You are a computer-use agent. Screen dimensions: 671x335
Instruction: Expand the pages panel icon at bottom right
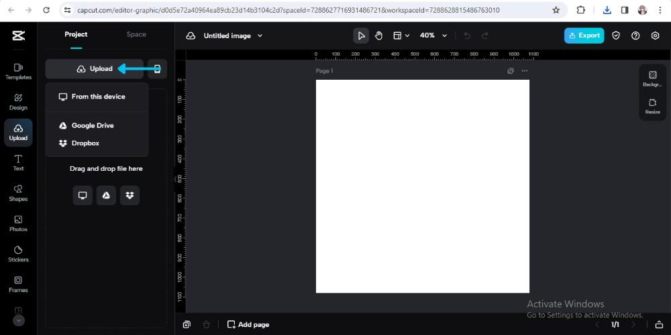(659, 325)
